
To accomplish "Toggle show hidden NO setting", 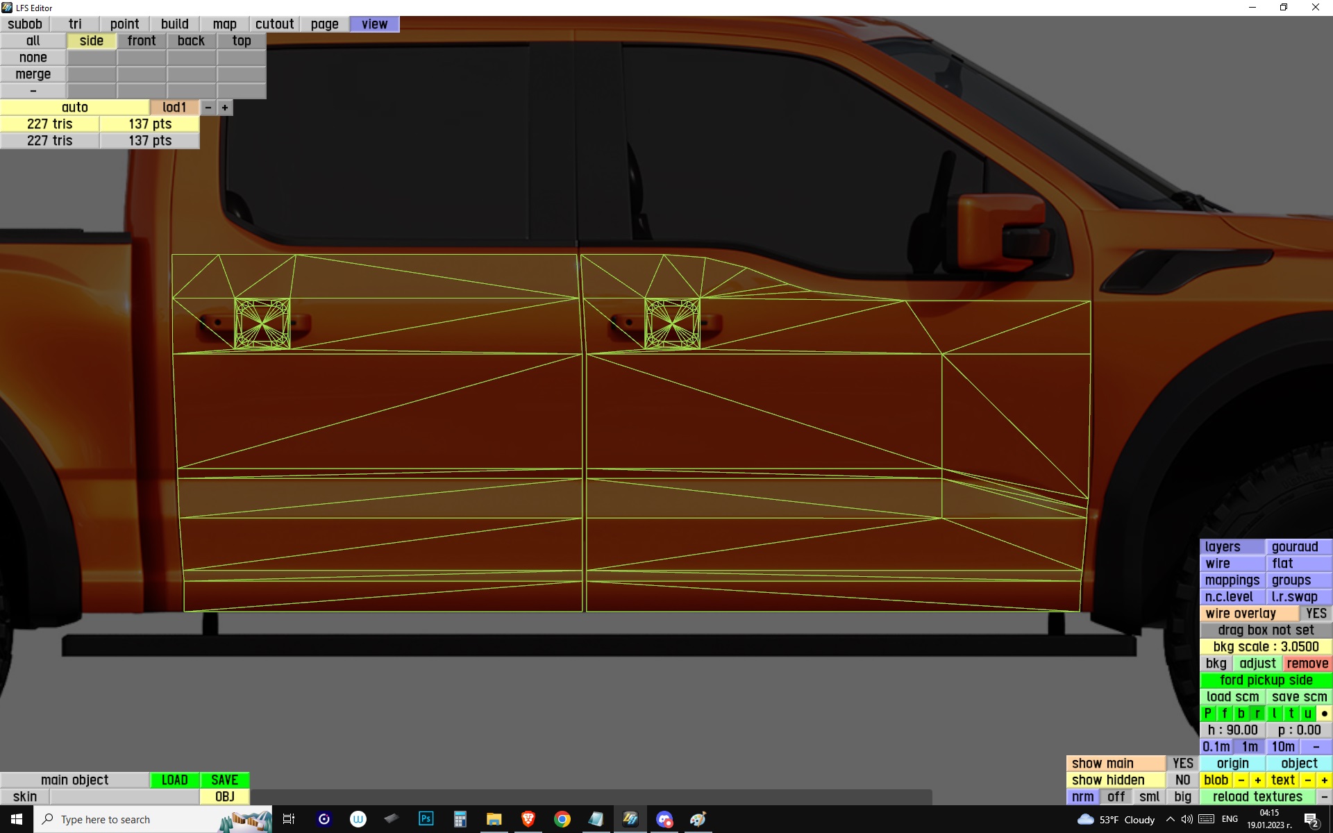I will click(x=1182, y=780).
